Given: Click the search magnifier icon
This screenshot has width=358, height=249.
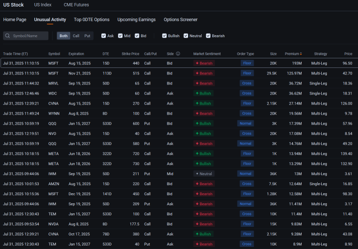Looking at the screenshot, I should 8,36.
